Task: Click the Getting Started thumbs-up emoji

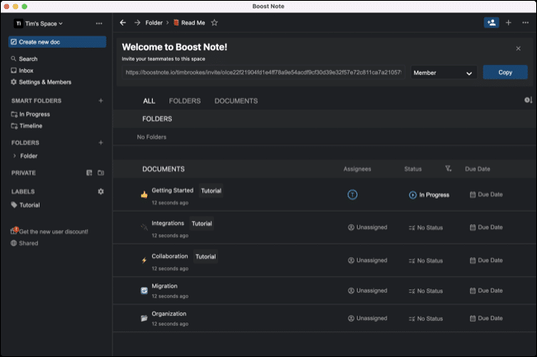Action: [x=145, y=195]
